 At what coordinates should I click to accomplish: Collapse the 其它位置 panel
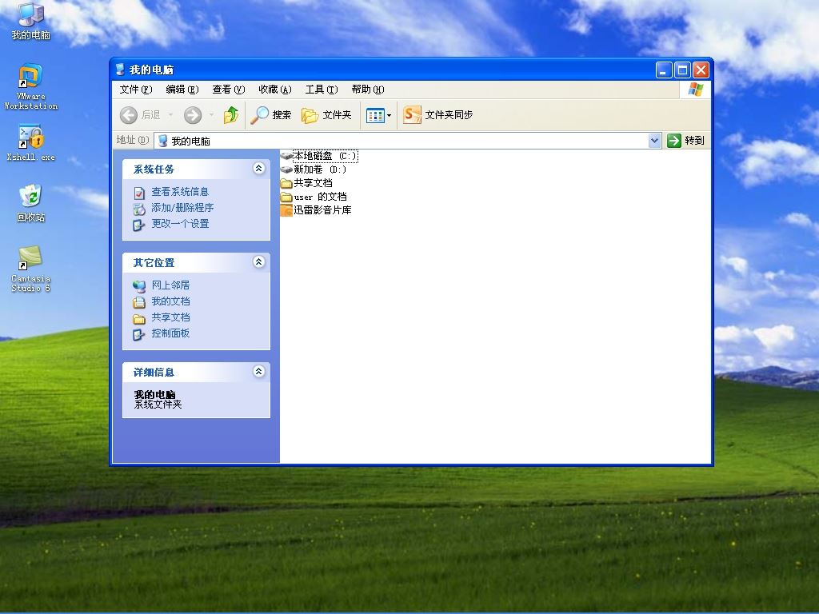[258, 261]
